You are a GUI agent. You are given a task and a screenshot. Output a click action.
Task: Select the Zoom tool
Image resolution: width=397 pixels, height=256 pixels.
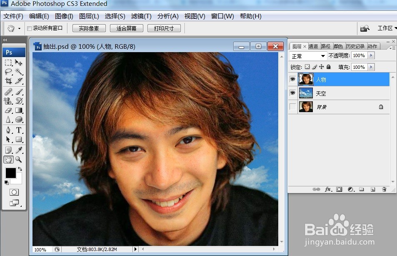[18, 159]
